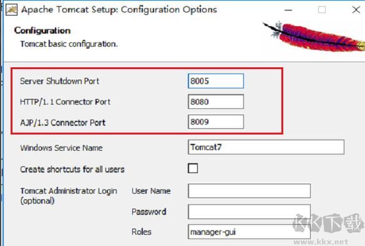Focus the administrator Password field
The height and width of the screenshot is (246, 365).
(249, 212)
